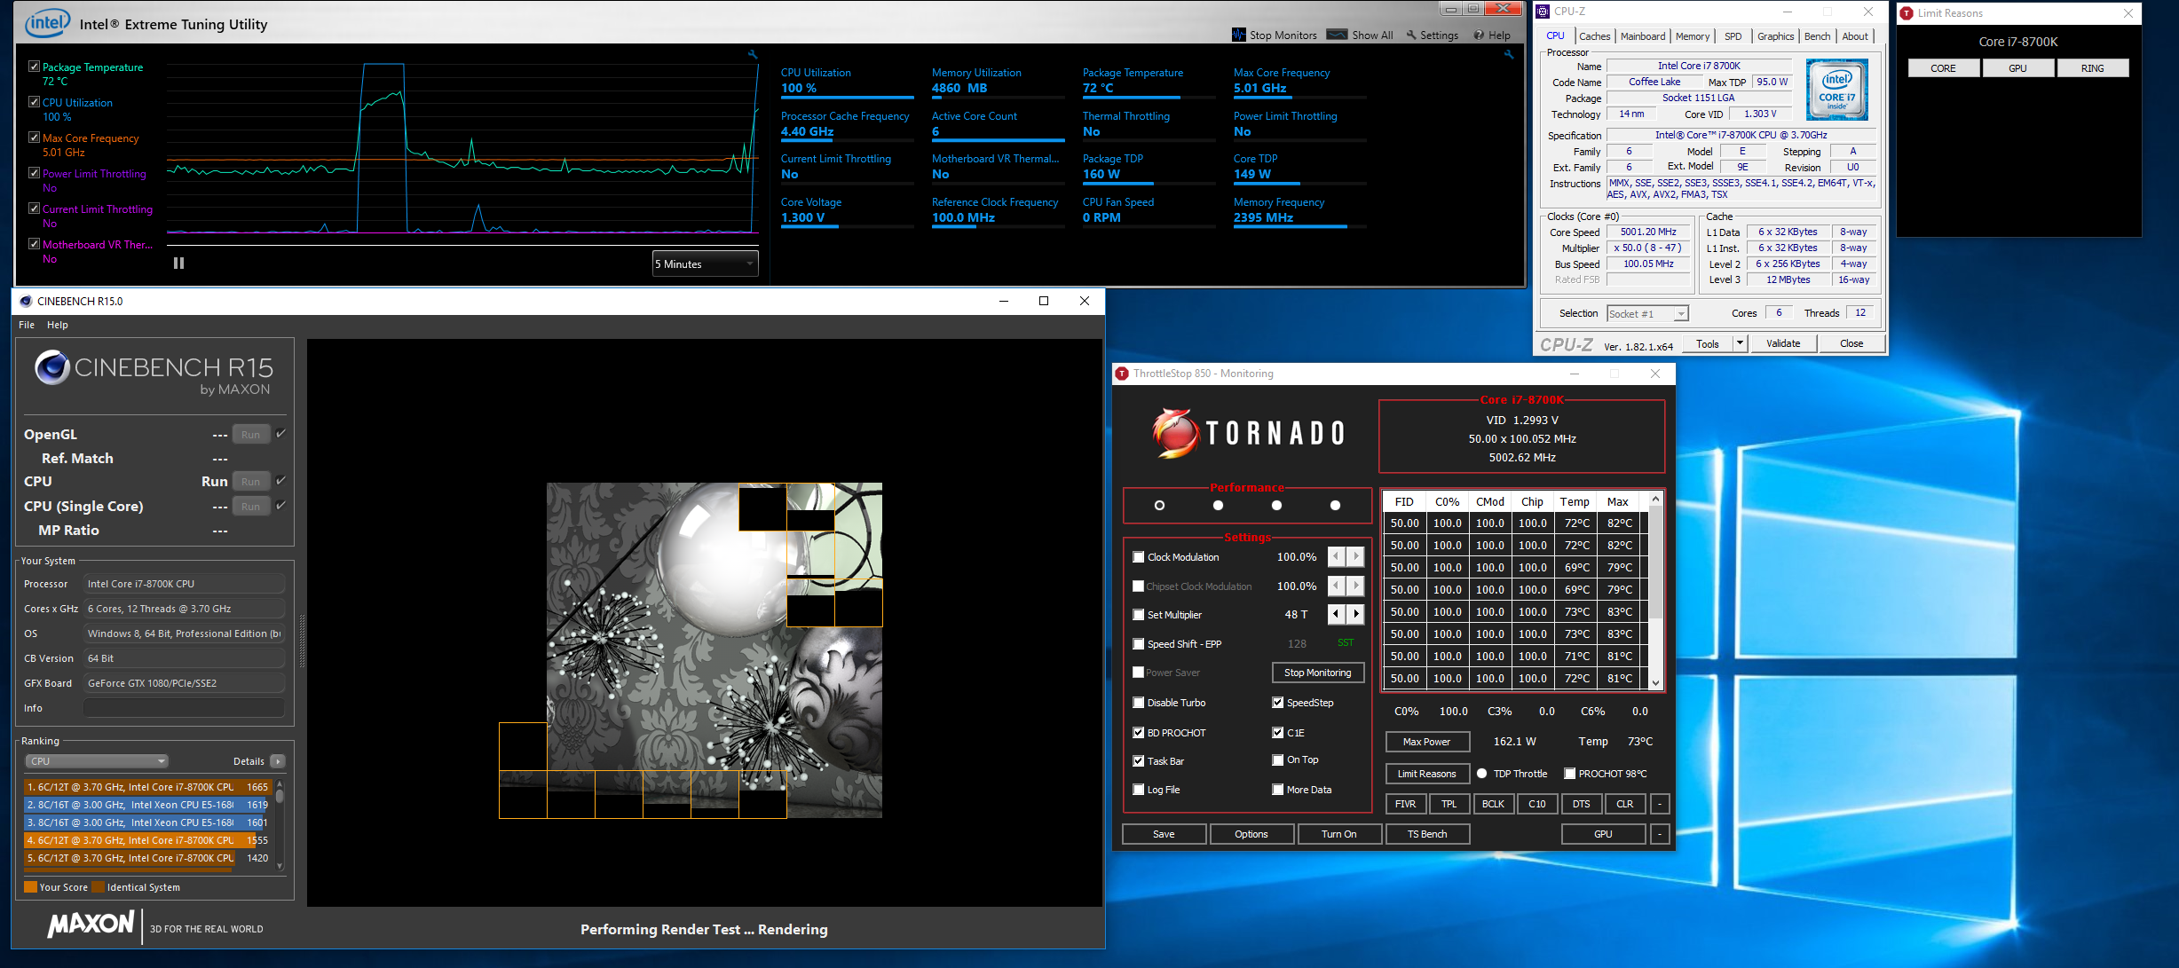
Task: Toggle the CPU test checkmark in Cinebench
Action: 280,481
